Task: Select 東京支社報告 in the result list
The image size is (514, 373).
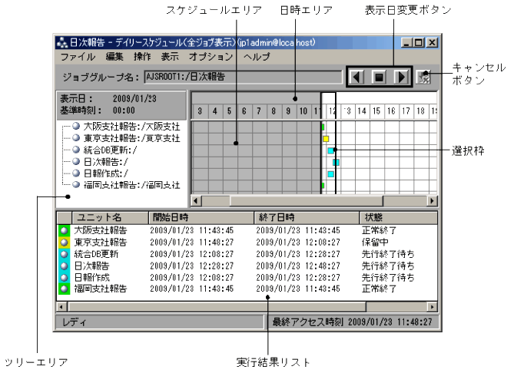Action: coord(101,243)
